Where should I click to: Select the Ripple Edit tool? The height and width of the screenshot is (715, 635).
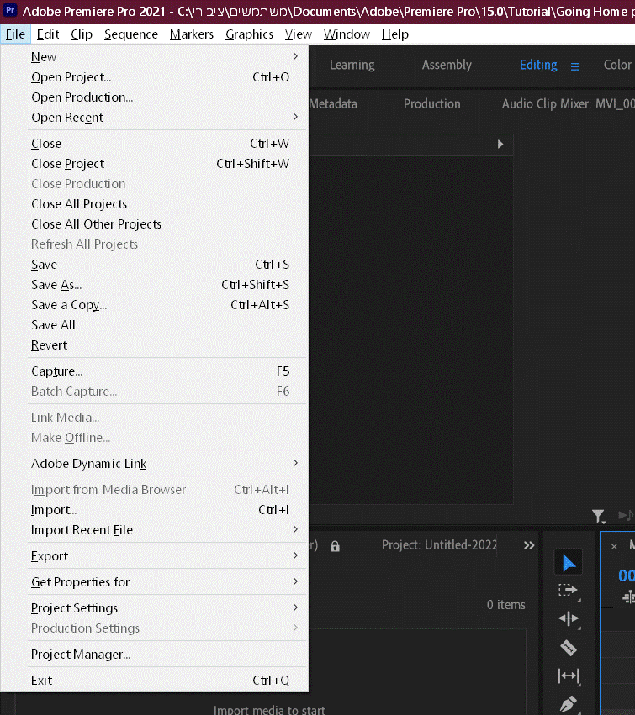(x=569, y=618)
